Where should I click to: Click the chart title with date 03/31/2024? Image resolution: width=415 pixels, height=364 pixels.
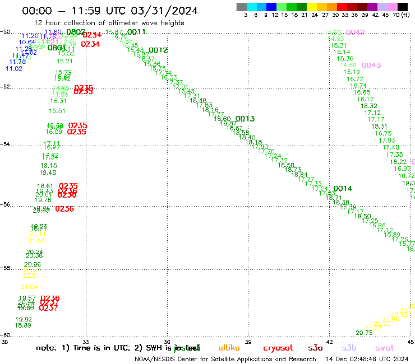point(110,11)
